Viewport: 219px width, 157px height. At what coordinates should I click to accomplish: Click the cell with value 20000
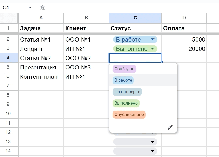tap(184, 49)
